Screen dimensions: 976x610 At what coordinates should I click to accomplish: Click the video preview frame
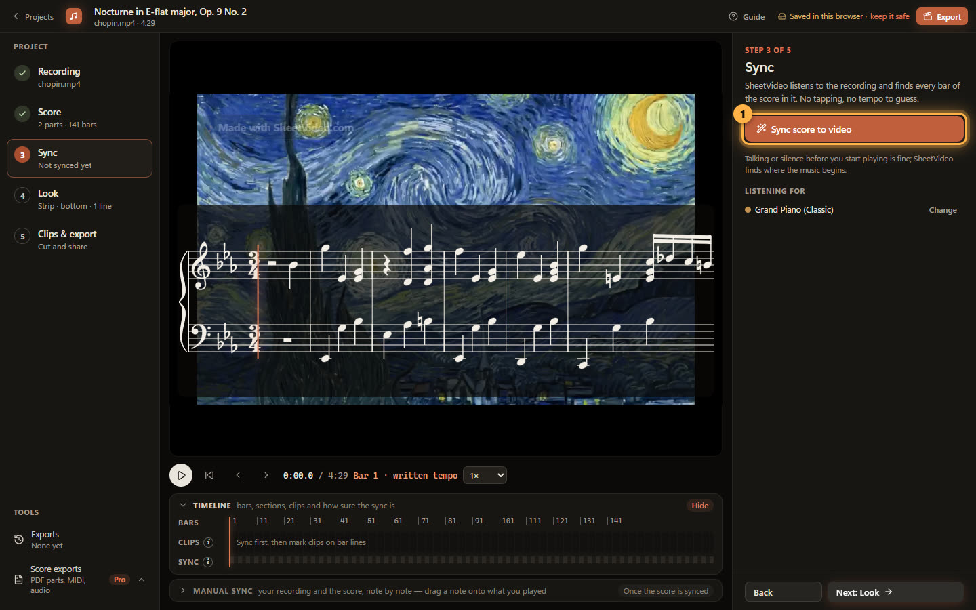click(x=445, y=249)
